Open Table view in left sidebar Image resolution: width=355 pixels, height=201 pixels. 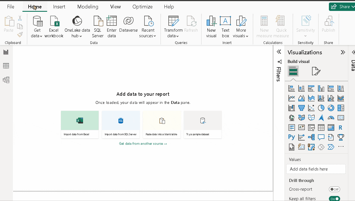(6, 66)
